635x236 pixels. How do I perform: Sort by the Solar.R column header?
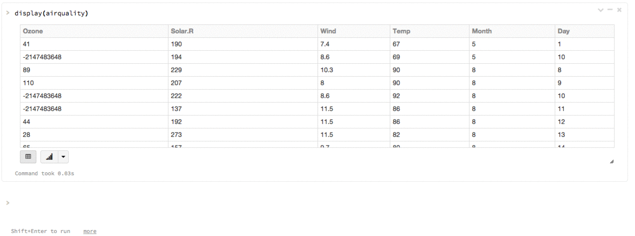pyautogui.click(x=182, y=31)
